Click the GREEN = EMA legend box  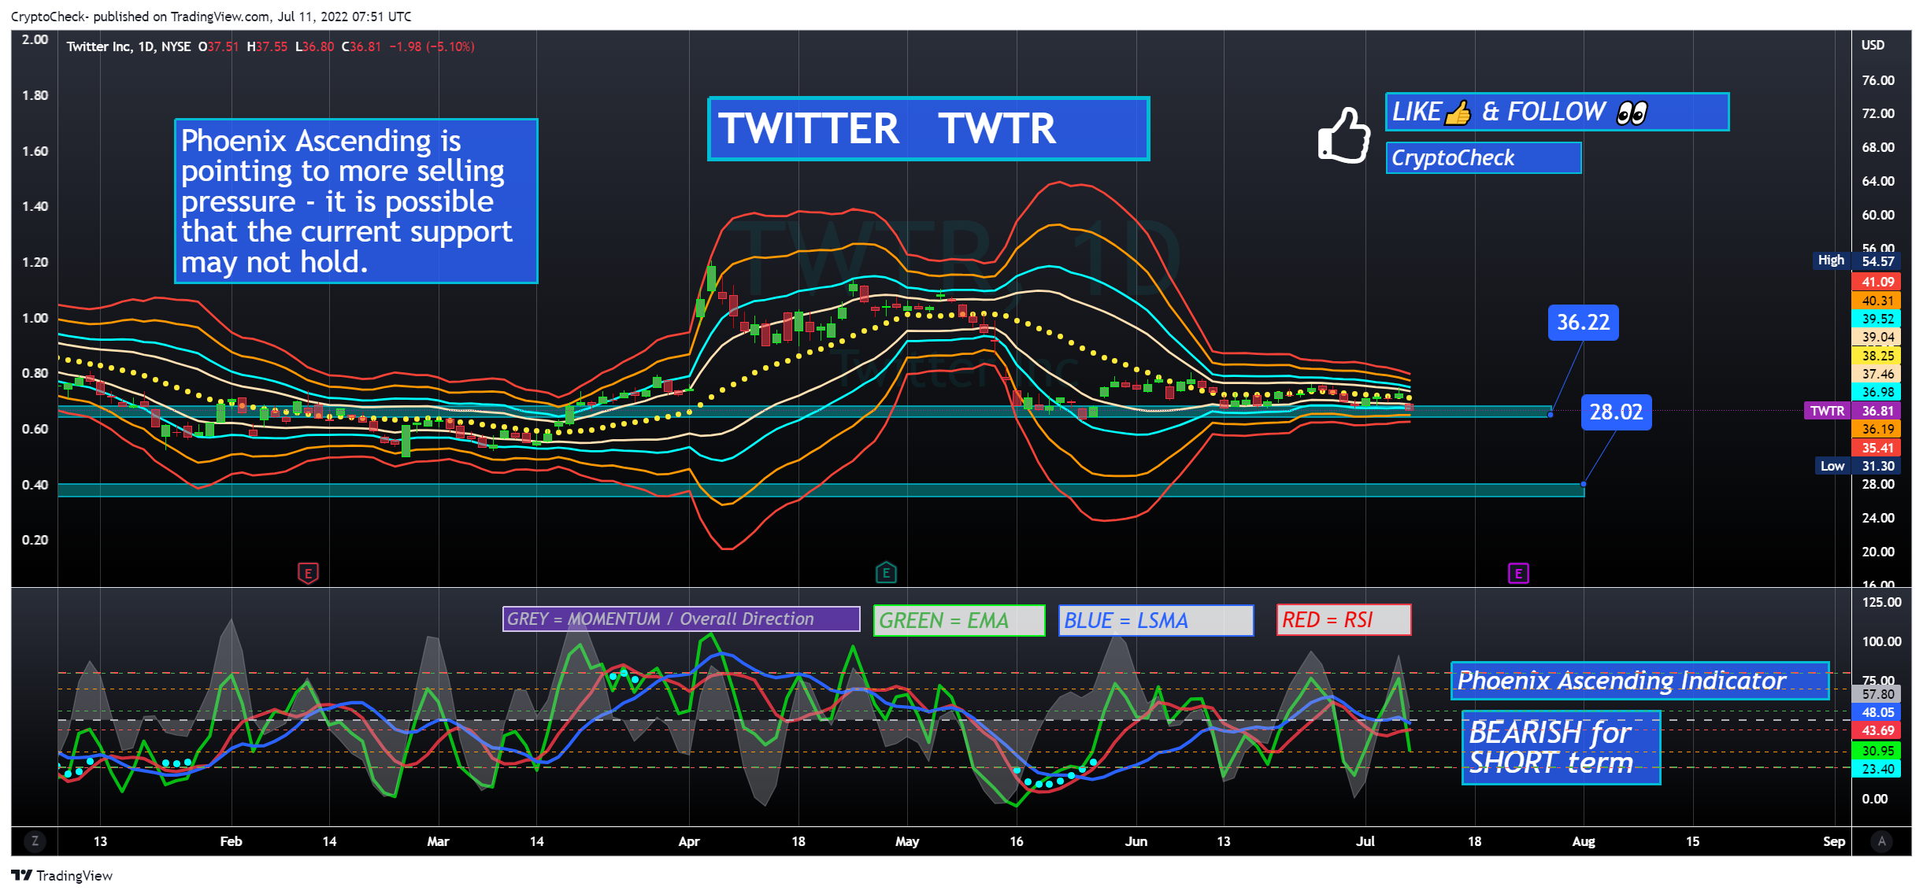pyautogui.click(x=959, y=620)
